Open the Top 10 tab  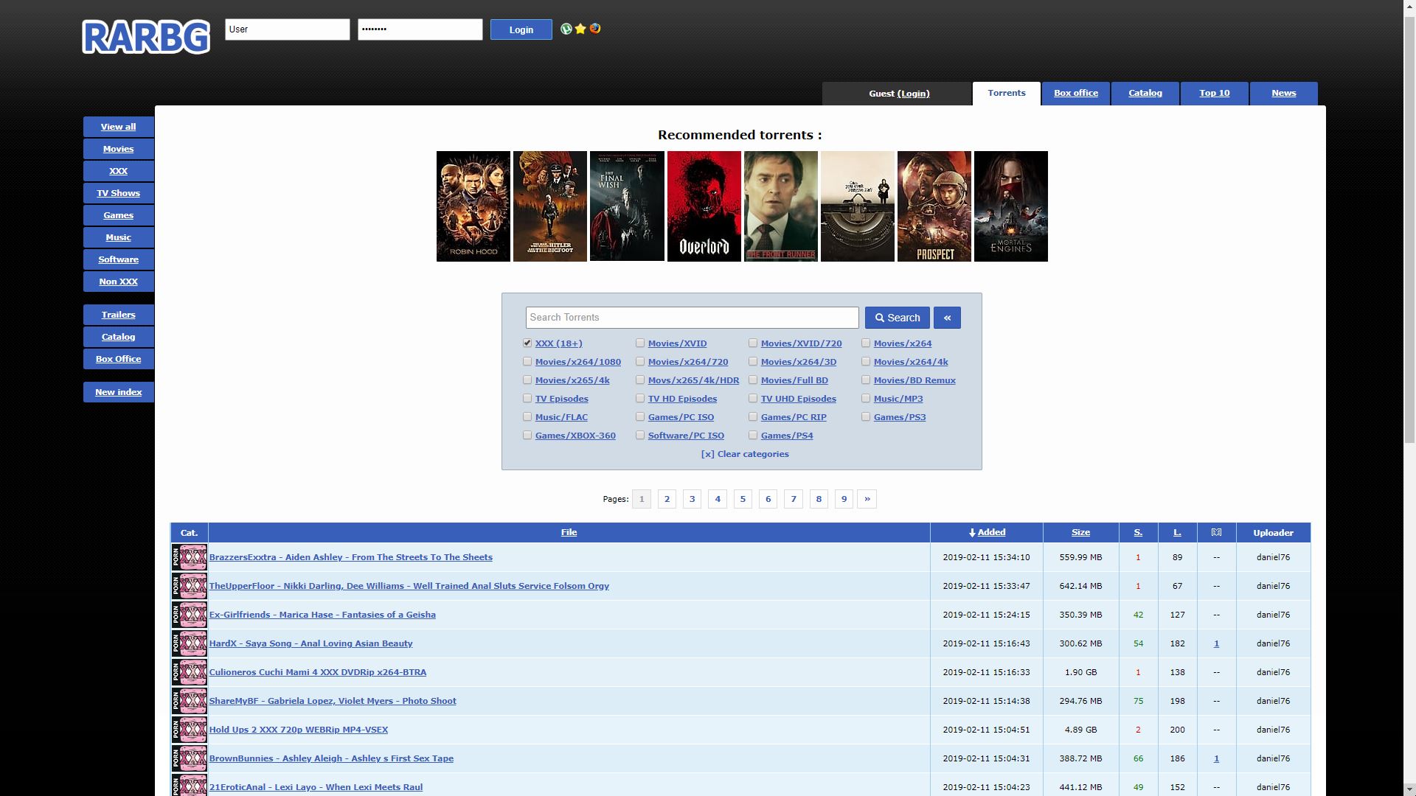(1214, 93)
